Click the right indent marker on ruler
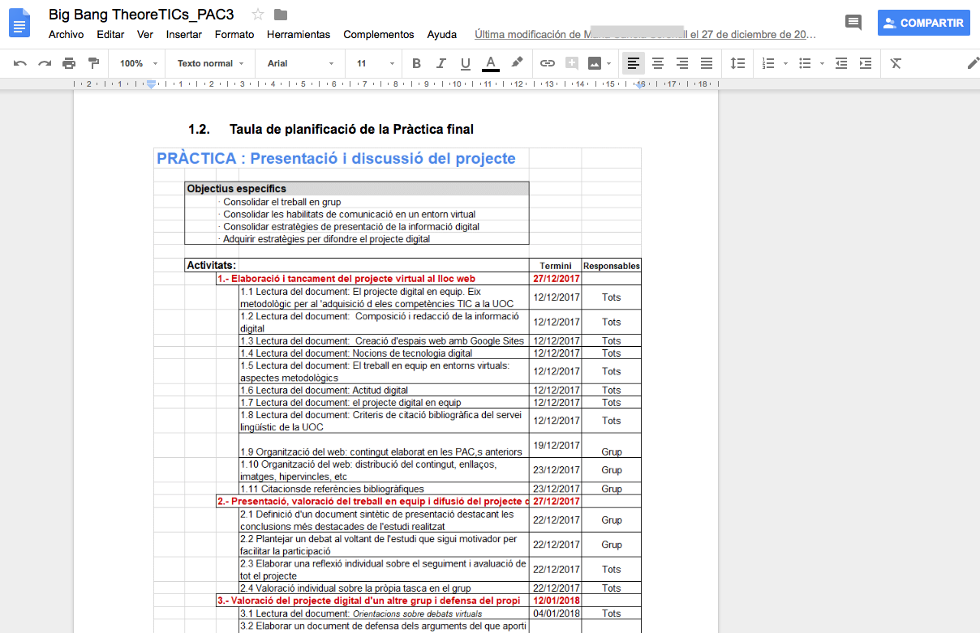This screenshot has height=633, width=980. (x=640, y=85)
